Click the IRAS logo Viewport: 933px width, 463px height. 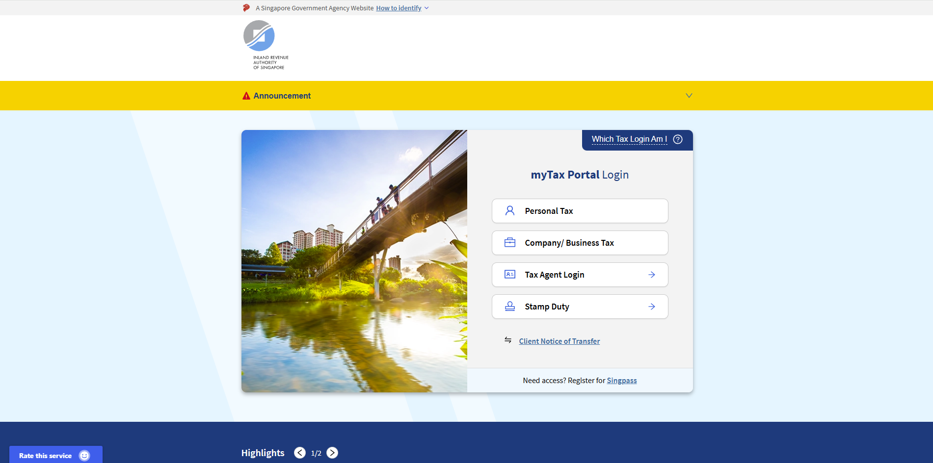(266, 45)
